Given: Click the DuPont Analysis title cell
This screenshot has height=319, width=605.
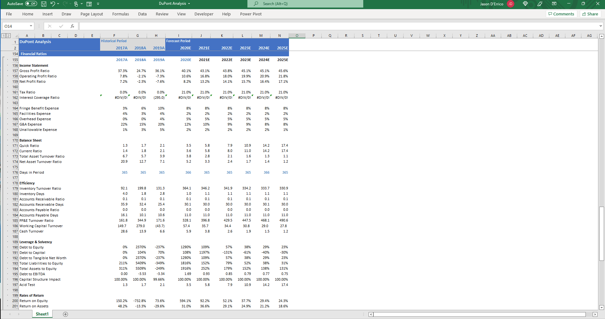Looking at the screenshot, I should tap(35, 42).
